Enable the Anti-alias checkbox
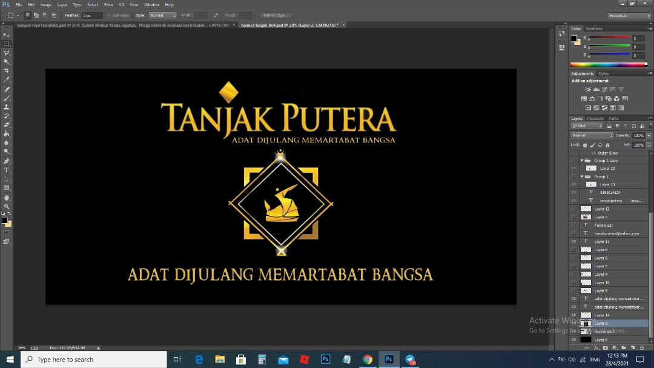The height and width of the screenshot is (368, 654). [x=108, y=15]
